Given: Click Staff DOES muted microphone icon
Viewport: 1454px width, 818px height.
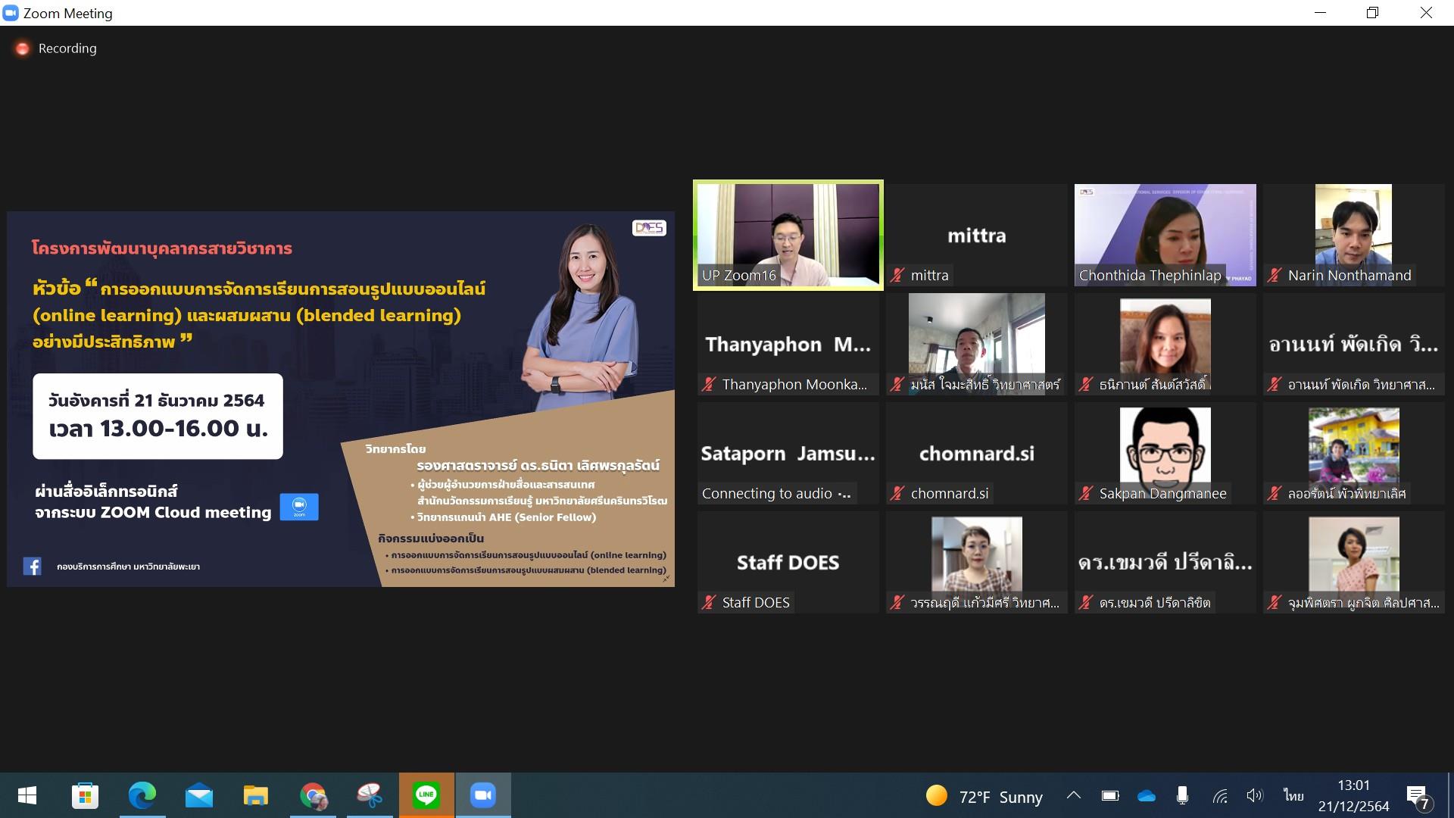Looking at the screenshot, I should (709, 603).
